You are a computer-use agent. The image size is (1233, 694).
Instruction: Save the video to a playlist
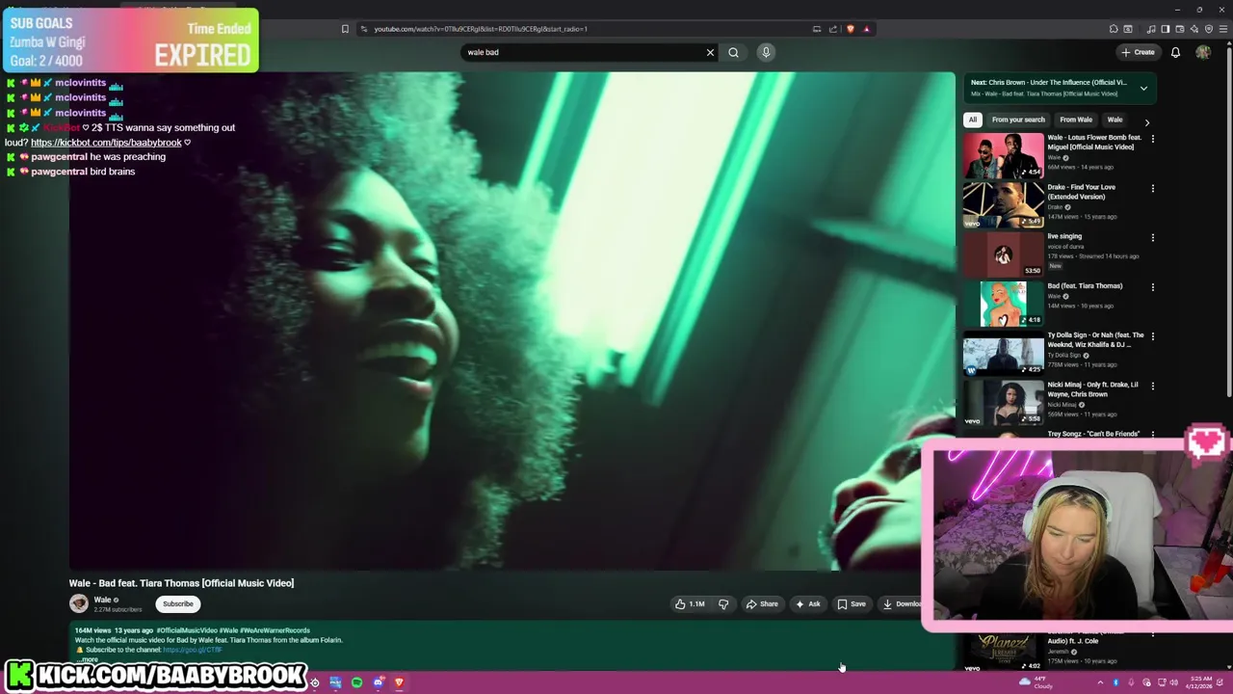852,604
